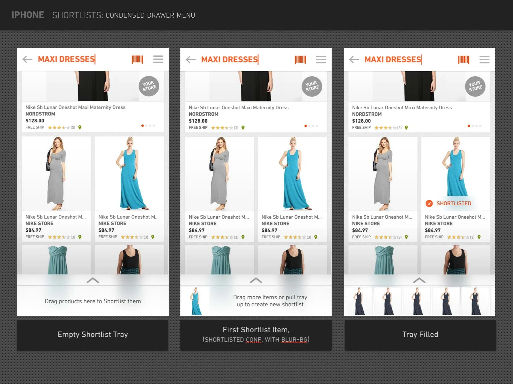Open blue maxi dress photo, Empty Tray screen
This screenshot has width=513, height=384.
(129, 174)
